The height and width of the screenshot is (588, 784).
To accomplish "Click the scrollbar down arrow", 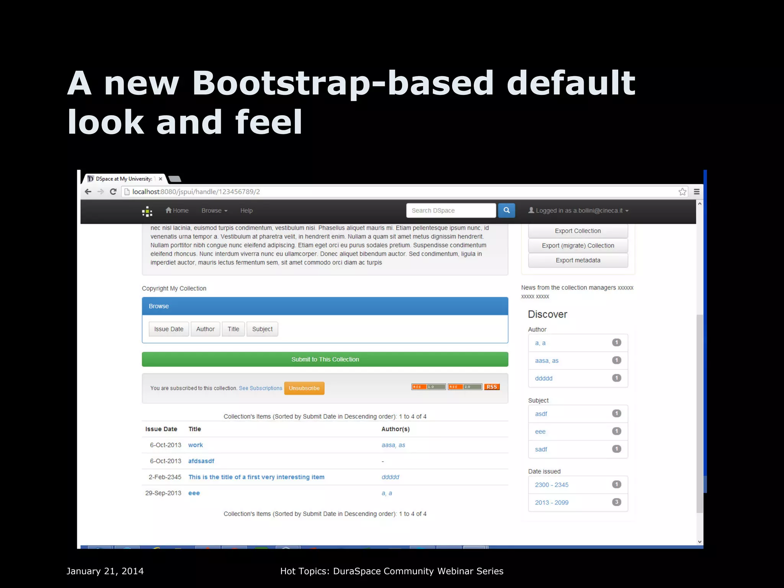I will coord(700,542).
